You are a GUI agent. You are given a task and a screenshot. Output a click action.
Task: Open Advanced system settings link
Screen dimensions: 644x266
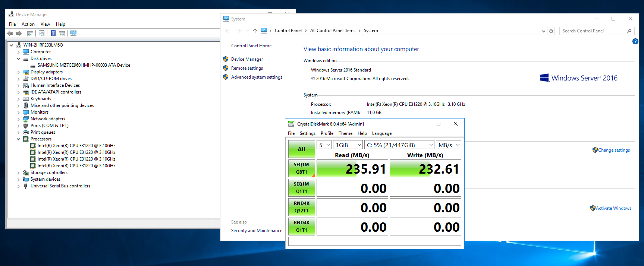(x=257, y=77)
